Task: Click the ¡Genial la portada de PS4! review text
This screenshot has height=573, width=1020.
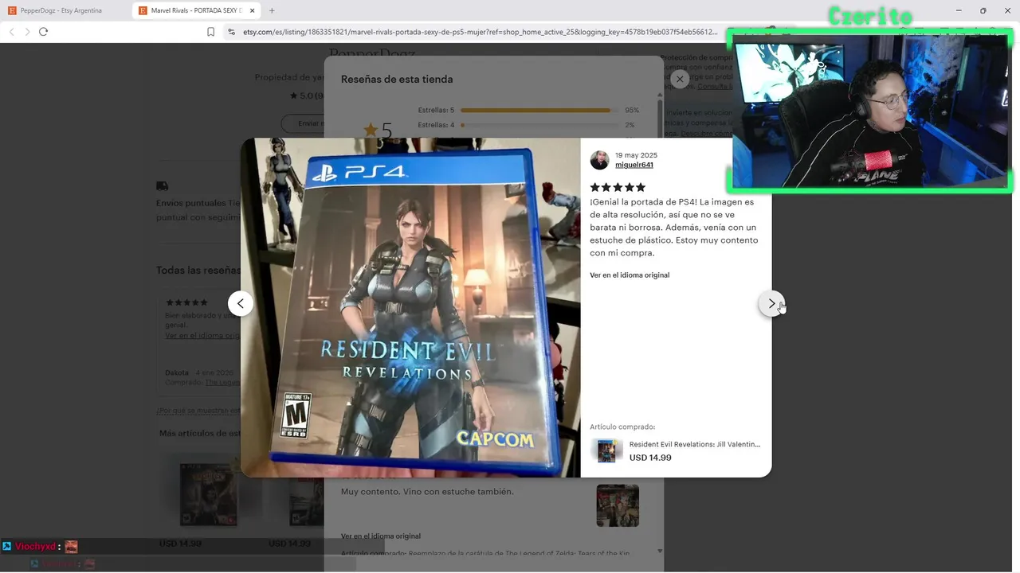Action: [674, 228]
